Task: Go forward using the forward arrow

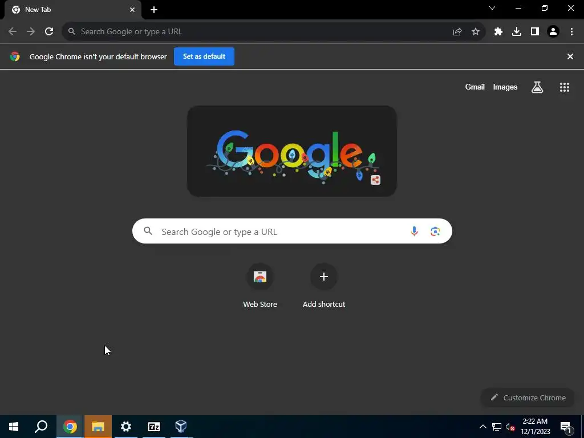Action: point(31,32)
